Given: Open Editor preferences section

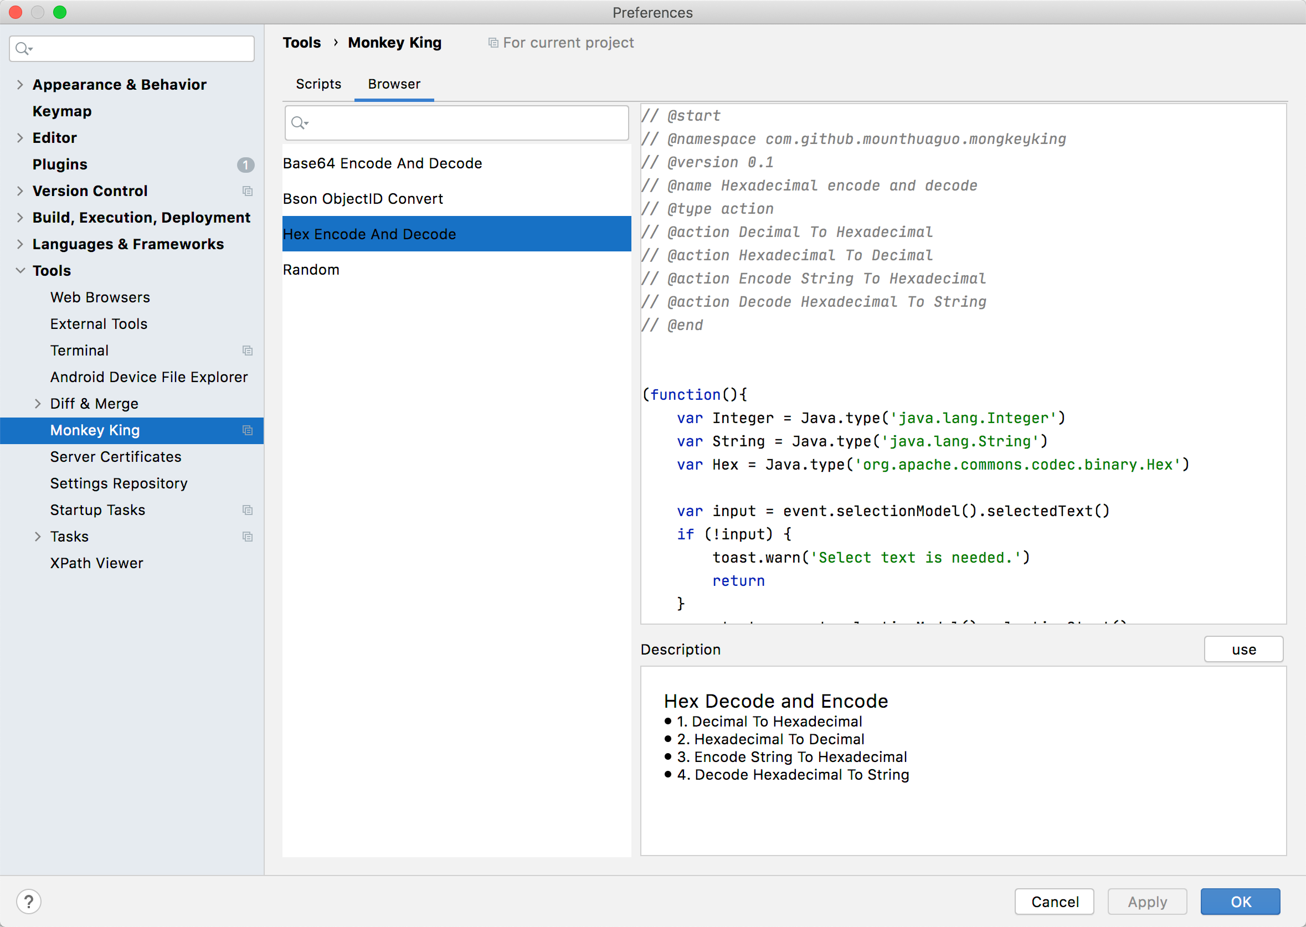Looking at the screenshot, I should click(x=53, y=137).
